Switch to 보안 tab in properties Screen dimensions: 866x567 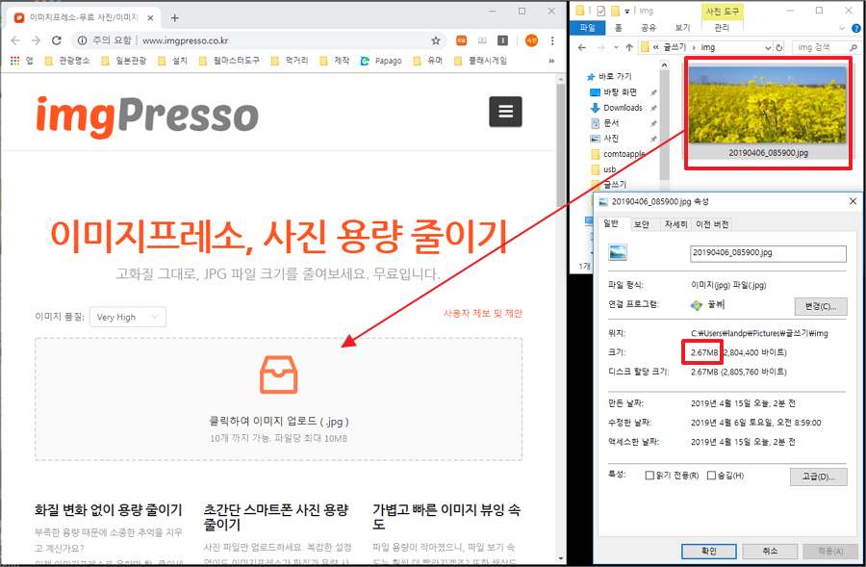[x=641, y=223]
